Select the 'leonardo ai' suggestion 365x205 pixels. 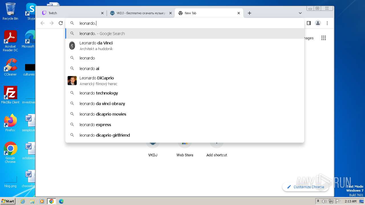coord(185,69)
